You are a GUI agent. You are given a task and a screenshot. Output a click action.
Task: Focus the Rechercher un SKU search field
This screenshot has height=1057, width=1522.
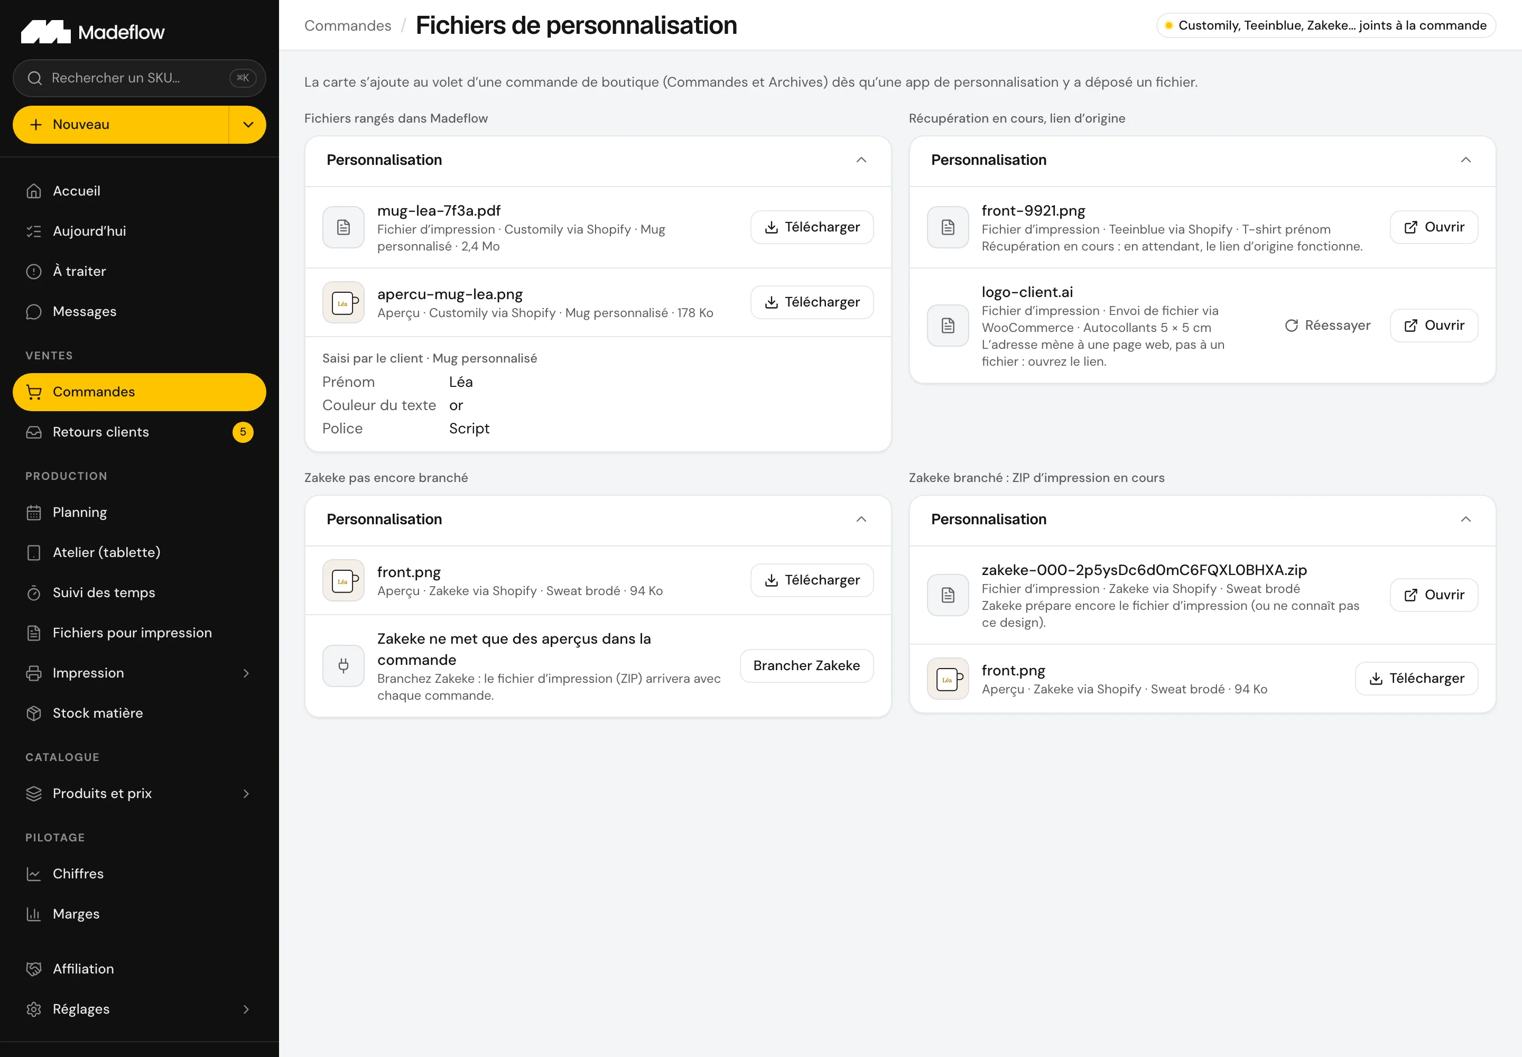(139, 78)
